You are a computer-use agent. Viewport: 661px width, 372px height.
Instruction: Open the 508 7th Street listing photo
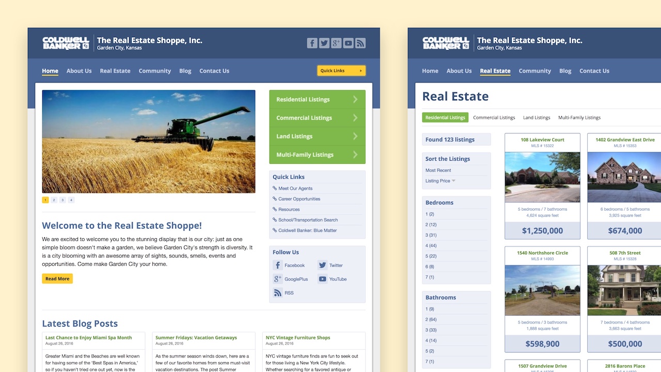[625, 290]
